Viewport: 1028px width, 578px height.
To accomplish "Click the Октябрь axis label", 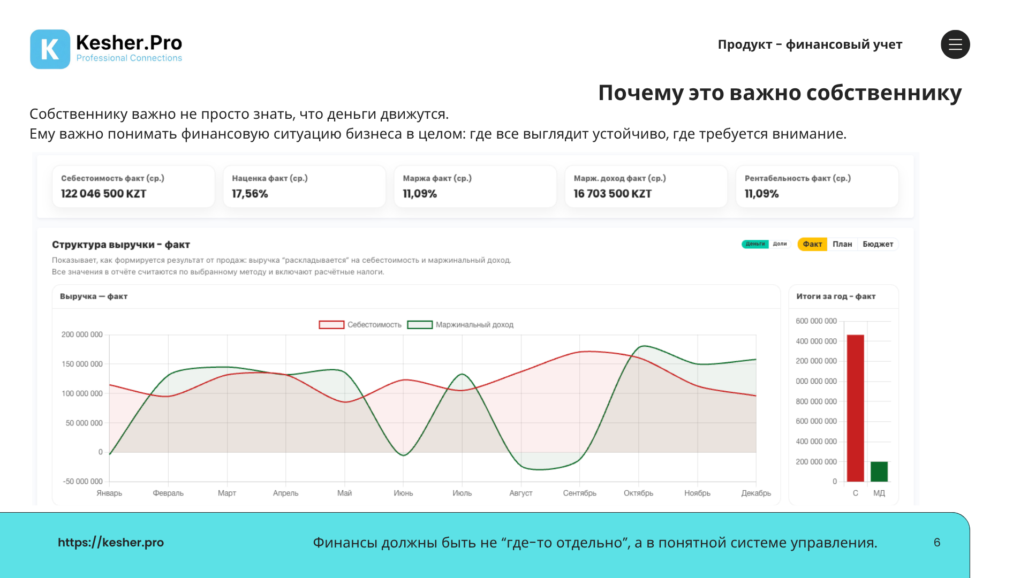I will [x=638, y=493].
